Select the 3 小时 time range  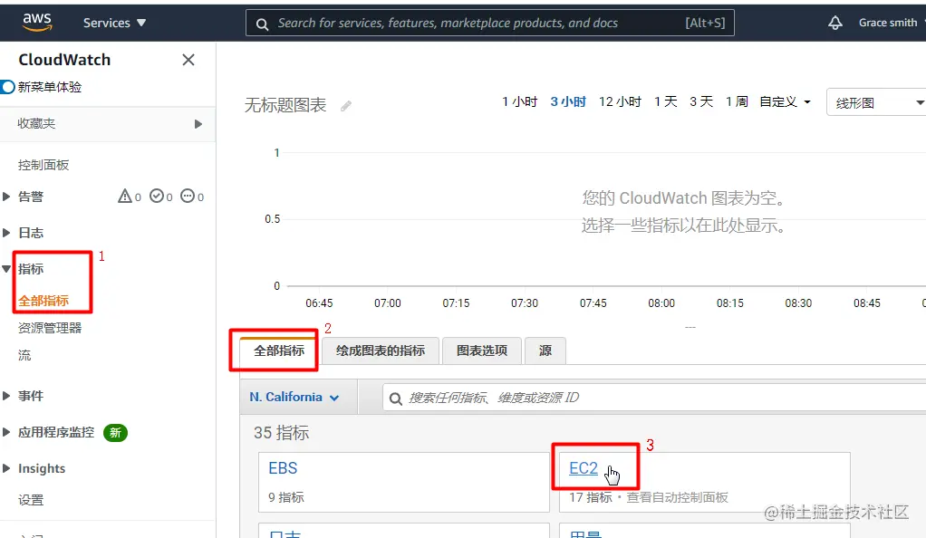(x=568, y=101)
